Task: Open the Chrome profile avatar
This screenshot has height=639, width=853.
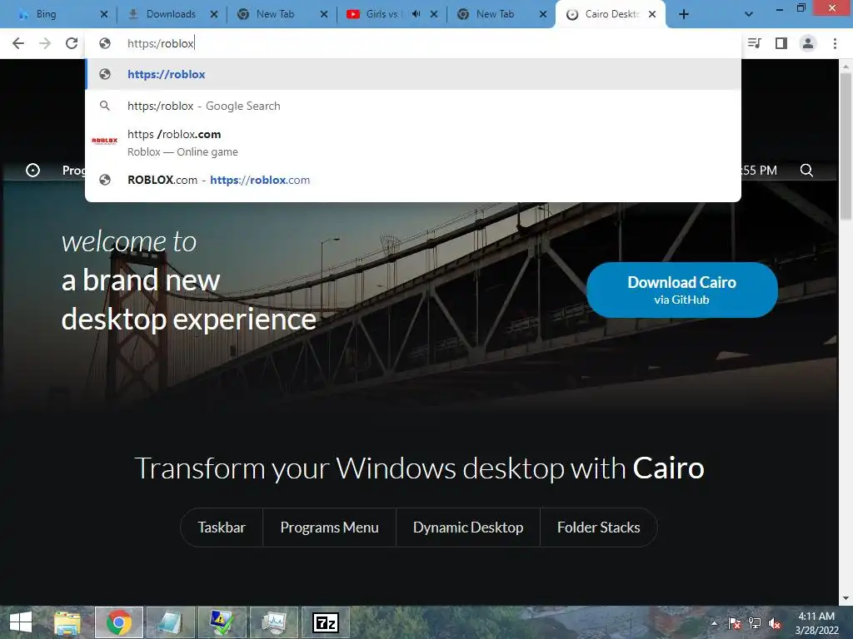Action: (x=808, y=43)
